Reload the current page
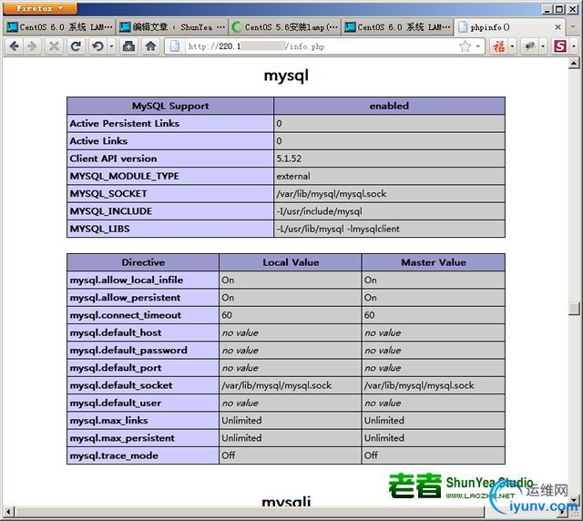This screenshot has width=583, height=521. pos(76,46)
